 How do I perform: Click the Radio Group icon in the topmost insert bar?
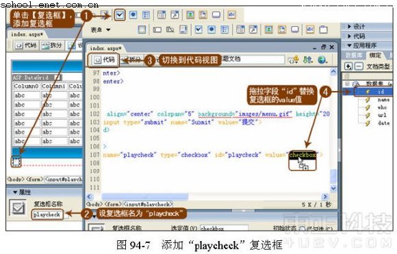(x=146, y=15)
